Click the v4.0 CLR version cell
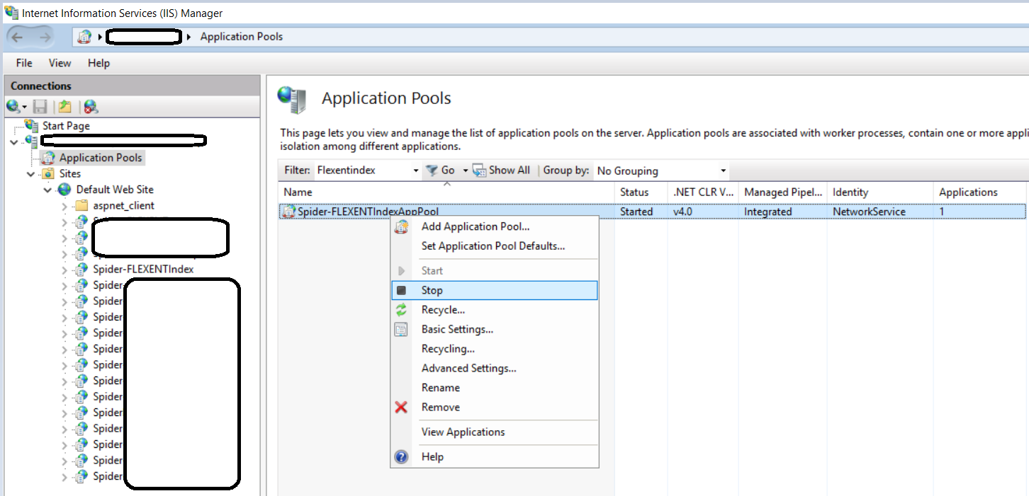Image resolution: width=1029 pixels, height=496 pixels. tap(683, 212)
